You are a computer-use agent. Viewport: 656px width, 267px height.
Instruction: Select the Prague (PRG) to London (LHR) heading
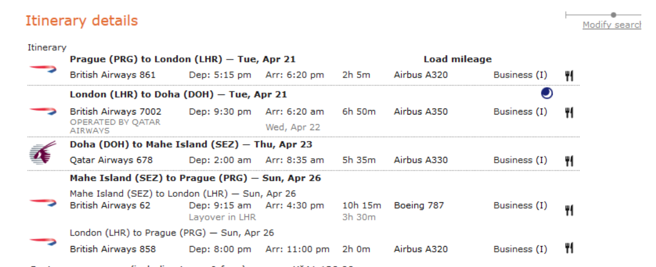(x=183, y=59)
